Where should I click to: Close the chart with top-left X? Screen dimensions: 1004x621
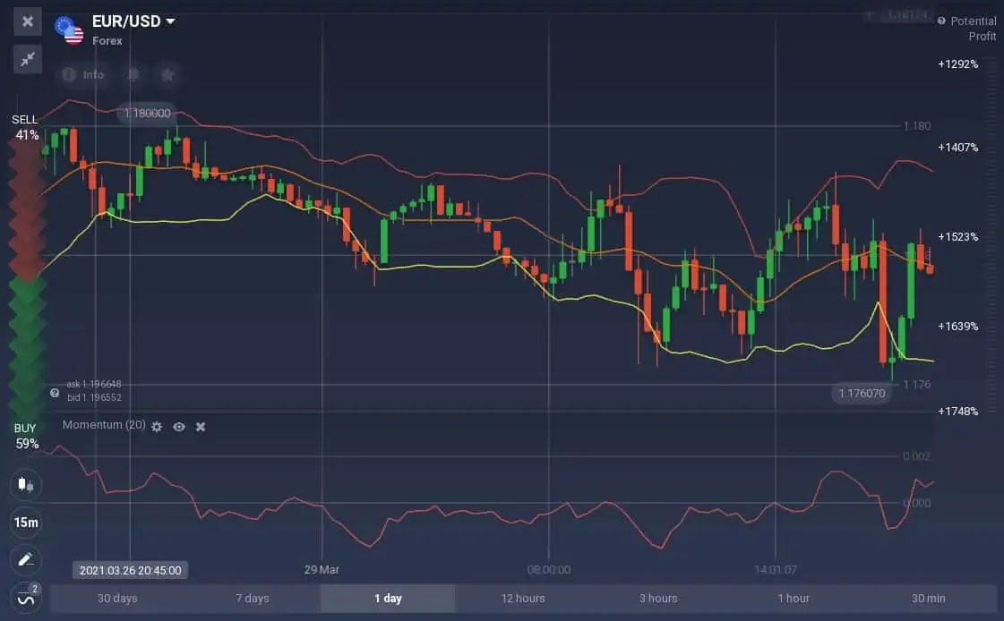click(28, 21)
